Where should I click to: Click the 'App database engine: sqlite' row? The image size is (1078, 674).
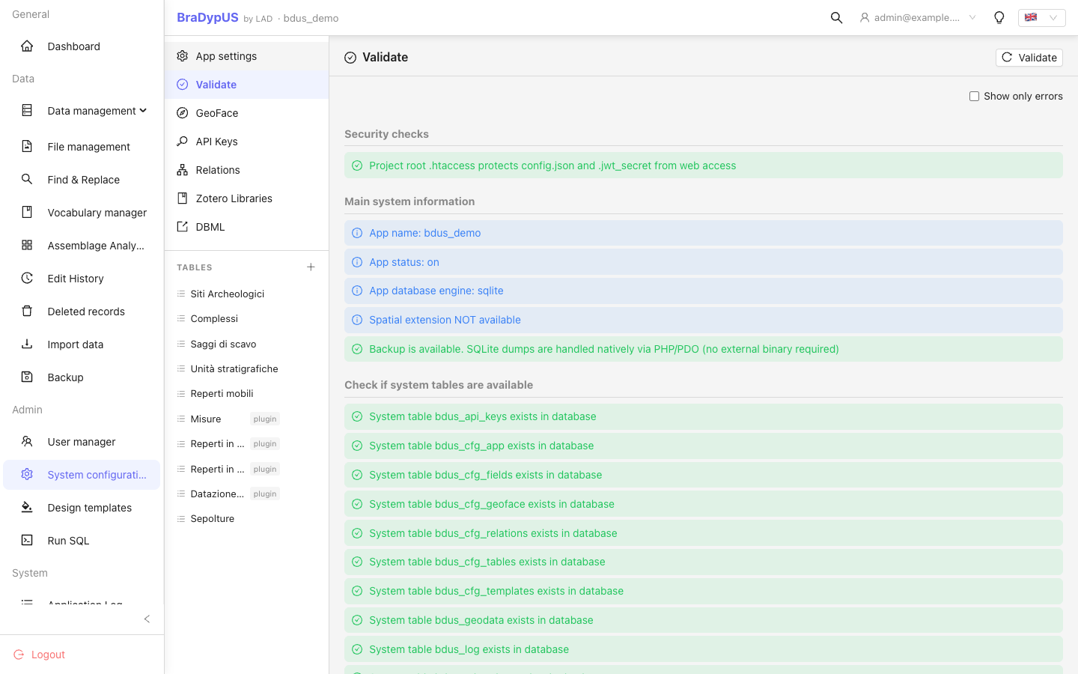pyautogui.click(x=704, y=291)
